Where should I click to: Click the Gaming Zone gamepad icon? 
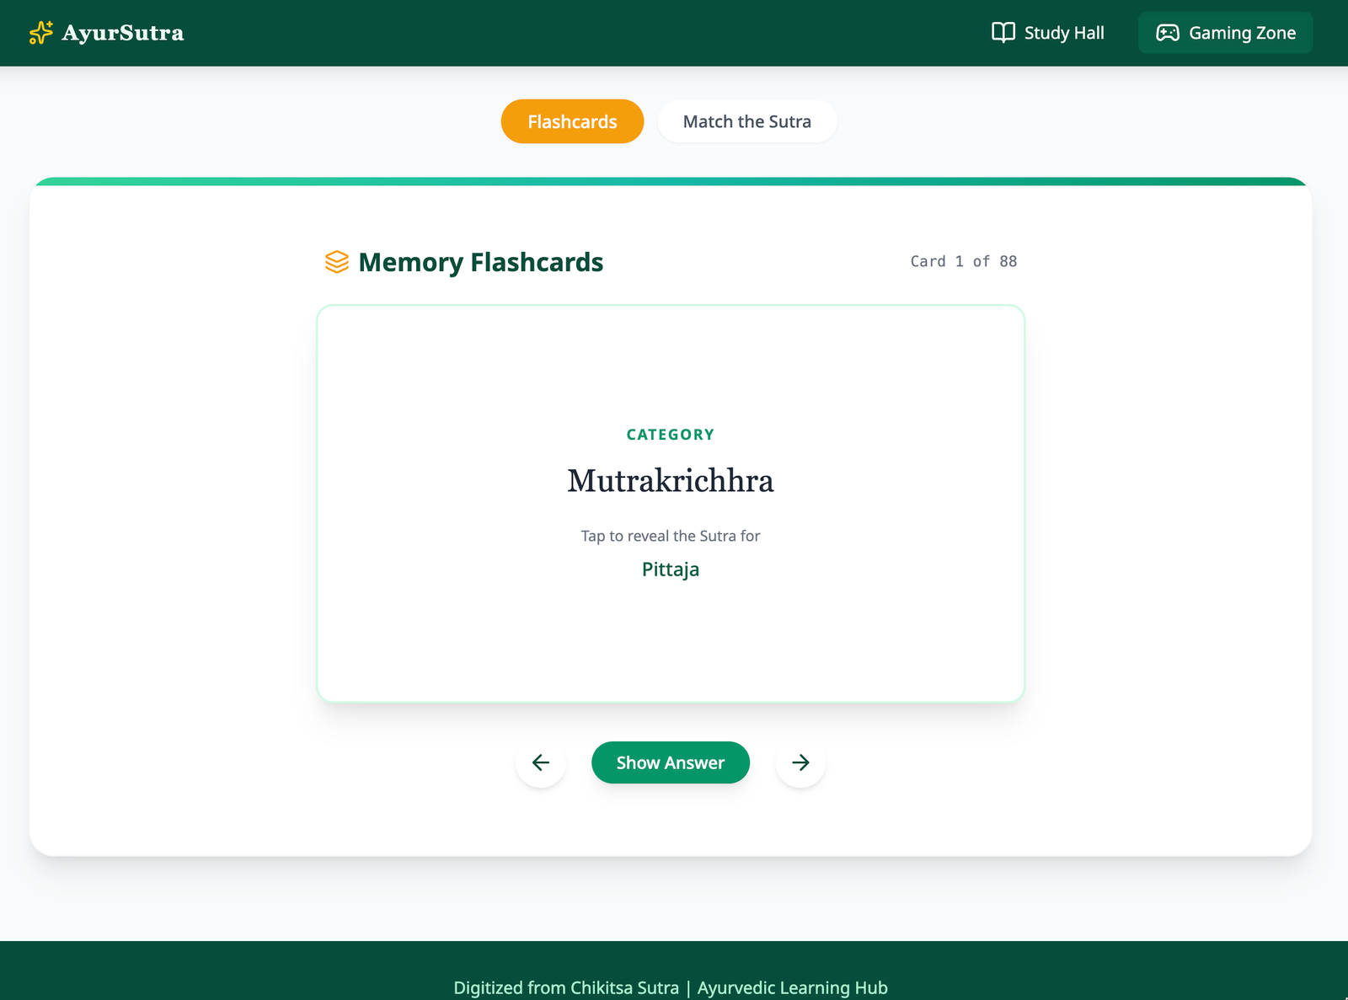tap(1167, 33)
